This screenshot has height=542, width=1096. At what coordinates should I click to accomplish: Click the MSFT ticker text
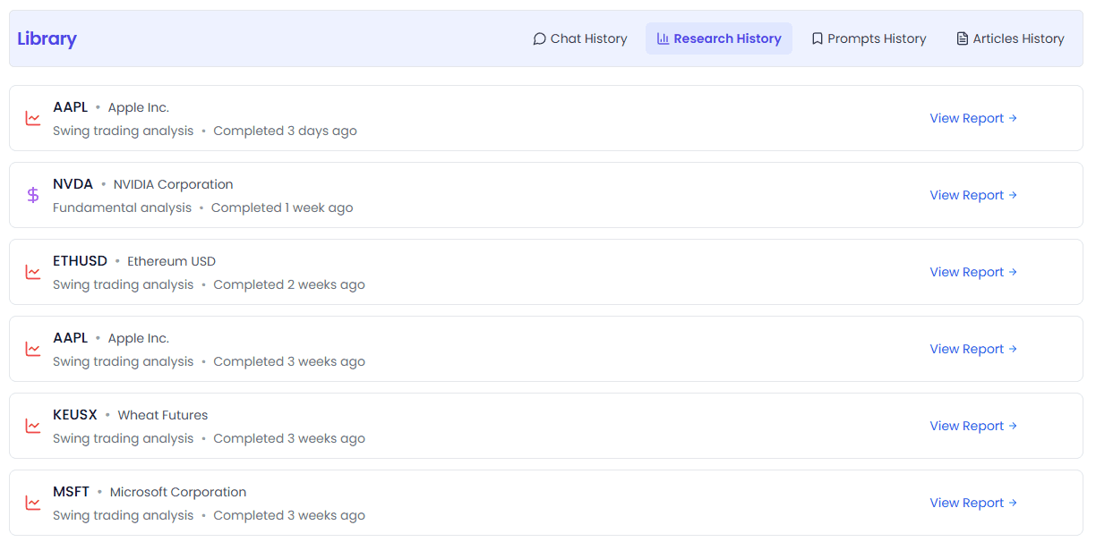(71, 492)
